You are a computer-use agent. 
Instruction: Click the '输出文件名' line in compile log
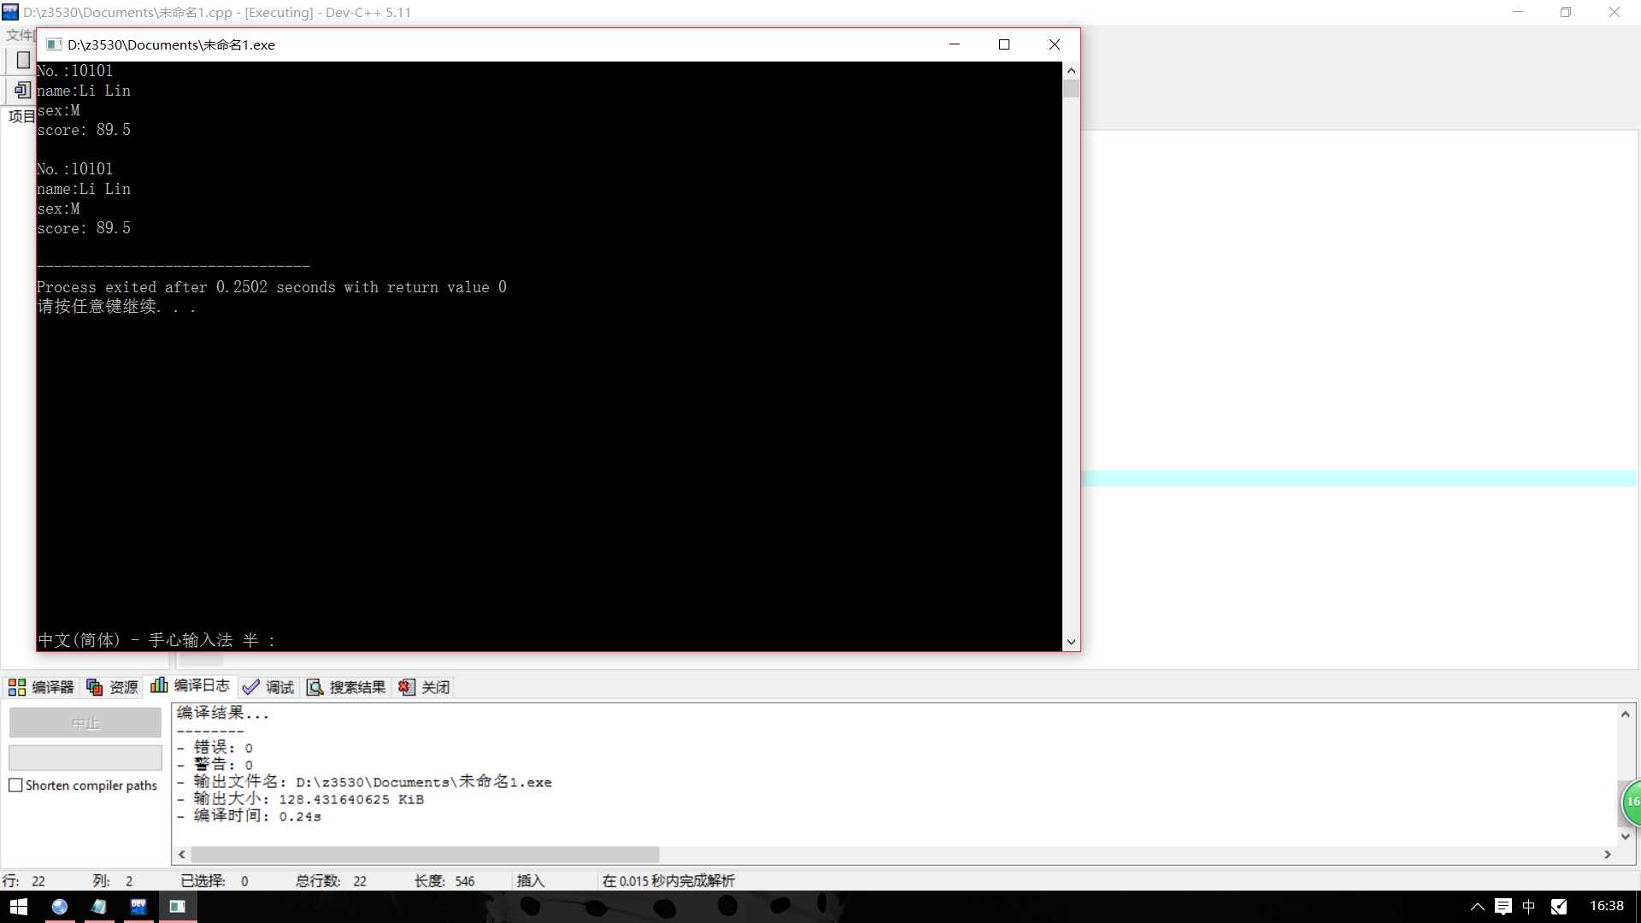(365, 782)
